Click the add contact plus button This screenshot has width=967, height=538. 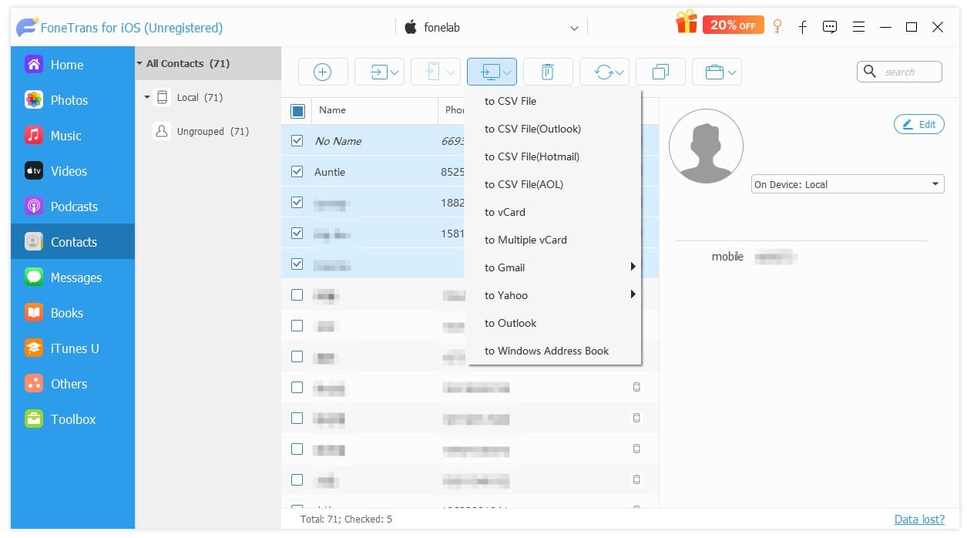pyautogui.click(x=323, y=72)
